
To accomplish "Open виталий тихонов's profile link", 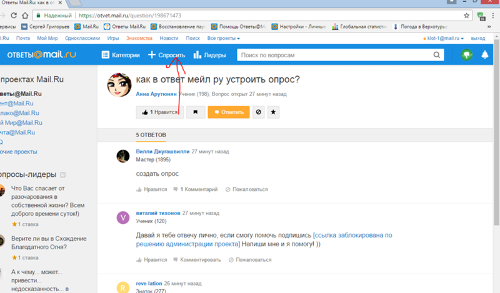I will [158, 213].
